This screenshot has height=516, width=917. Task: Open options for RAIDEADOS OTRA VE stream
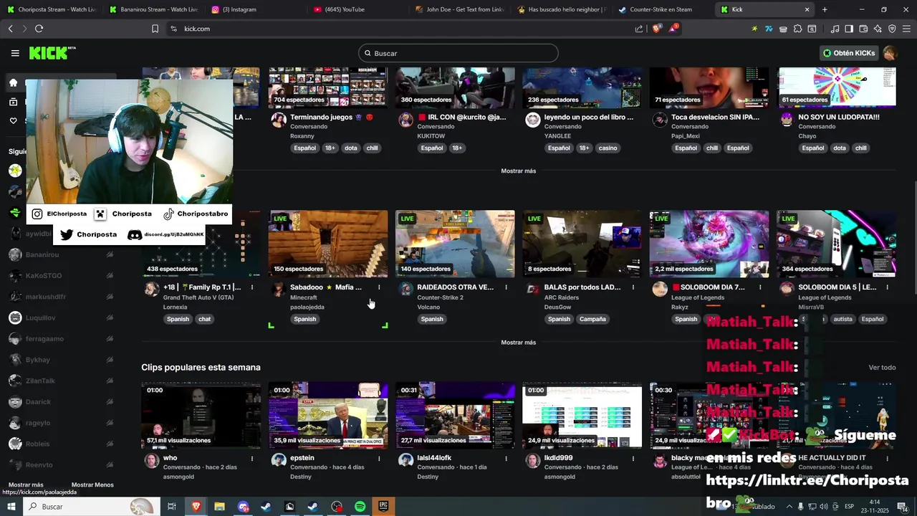click(506, 287)
